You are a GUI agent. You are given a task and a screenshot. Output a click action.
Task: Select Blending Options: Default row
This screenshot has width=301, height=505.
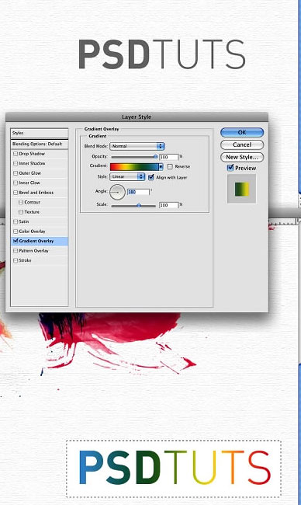click(40, 144)
